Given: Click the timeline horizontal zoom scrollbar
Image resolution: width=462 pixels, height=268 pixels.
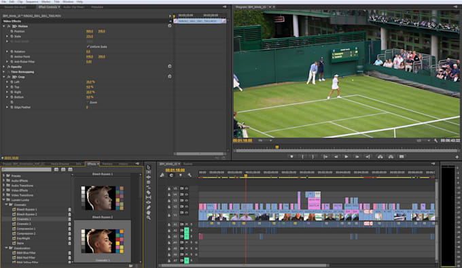Looking at the screenshot, I should [x=244, y=265].
